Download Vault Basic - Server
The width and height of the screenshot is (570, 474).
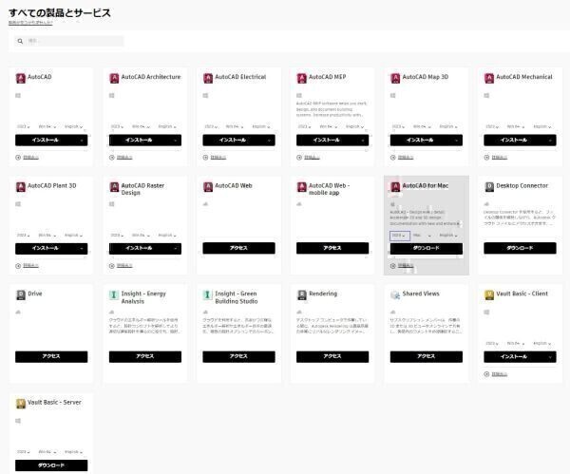click(51, 465)
